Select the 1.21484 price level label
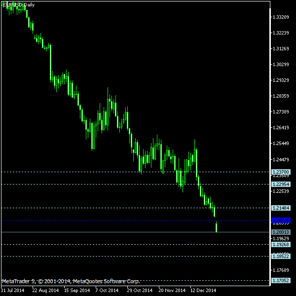 pyautogui.click(x=281, y=208)
